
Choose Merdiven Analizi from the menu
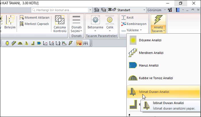pos(163,53)
